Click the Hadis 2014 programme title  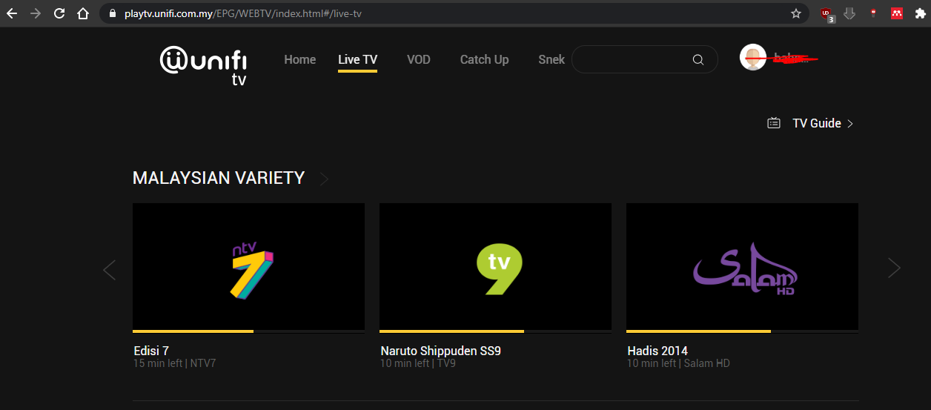(x=657, y=351)
